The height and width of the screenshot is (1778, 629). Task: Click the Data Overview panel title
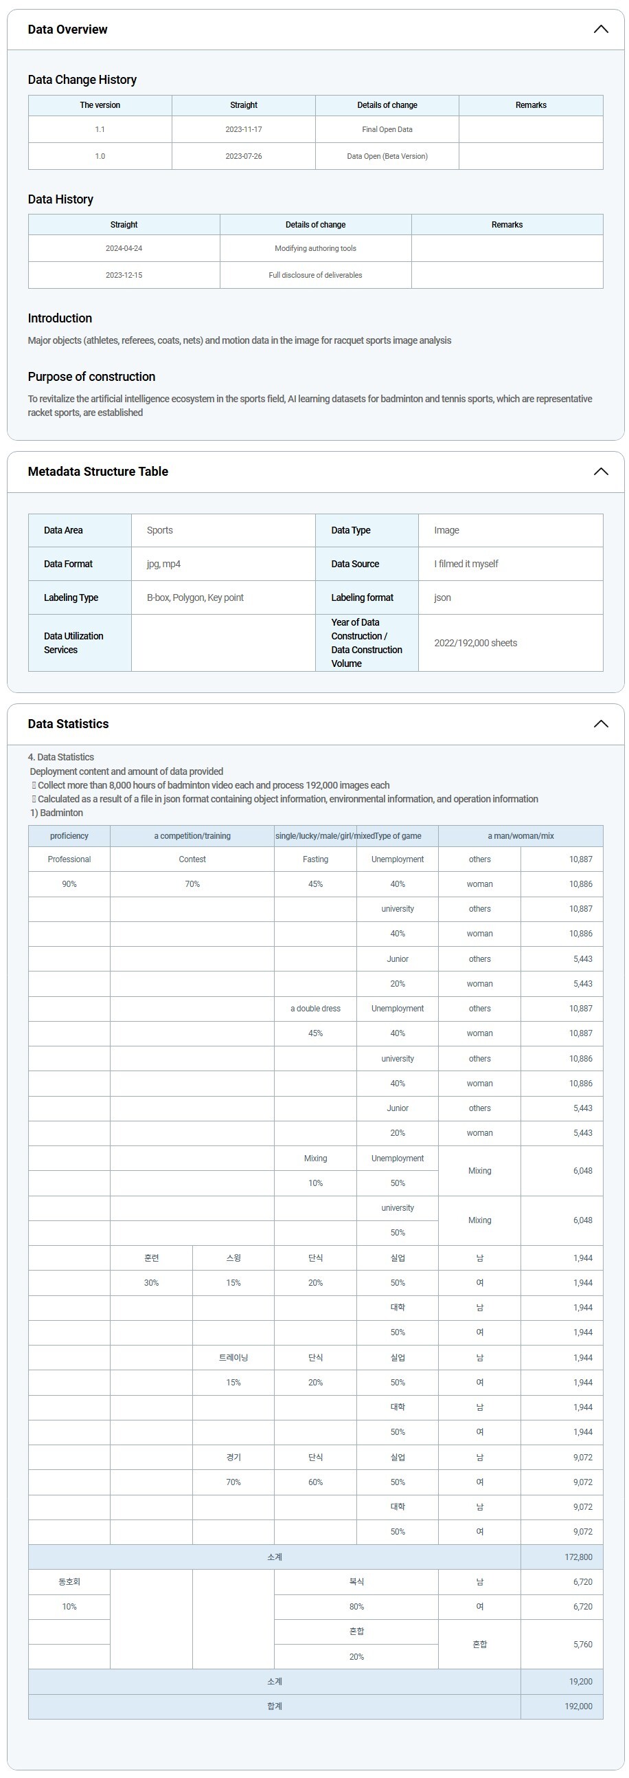click(x=67, y=29)
